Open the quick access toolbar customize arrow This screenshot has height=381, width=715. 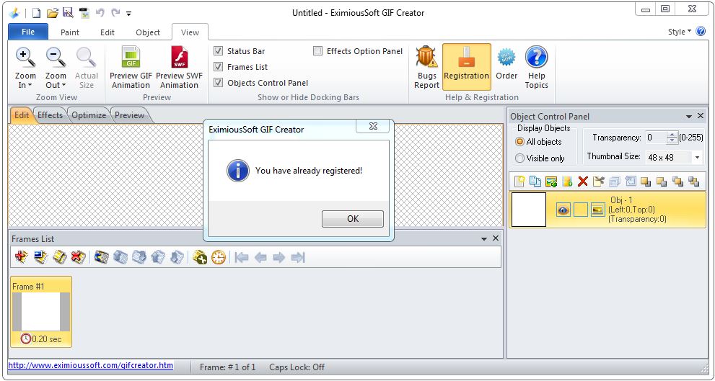tap(129, 14)
